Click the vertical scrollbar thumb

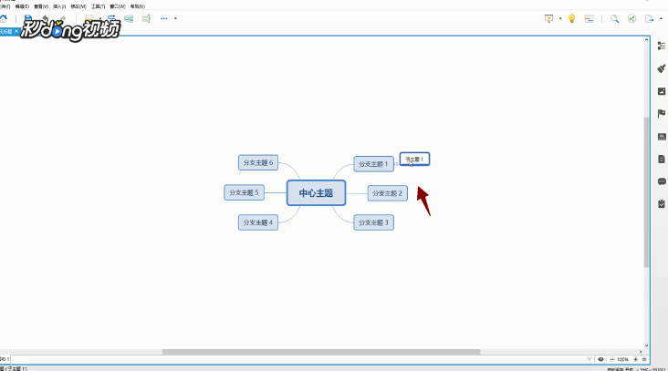click(x=646, y=191)
